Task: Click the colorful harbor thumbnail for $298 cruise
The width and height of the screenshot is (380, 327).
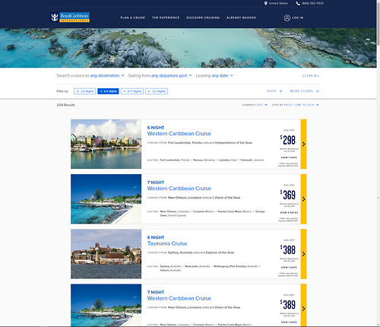Action: (106, 144)
